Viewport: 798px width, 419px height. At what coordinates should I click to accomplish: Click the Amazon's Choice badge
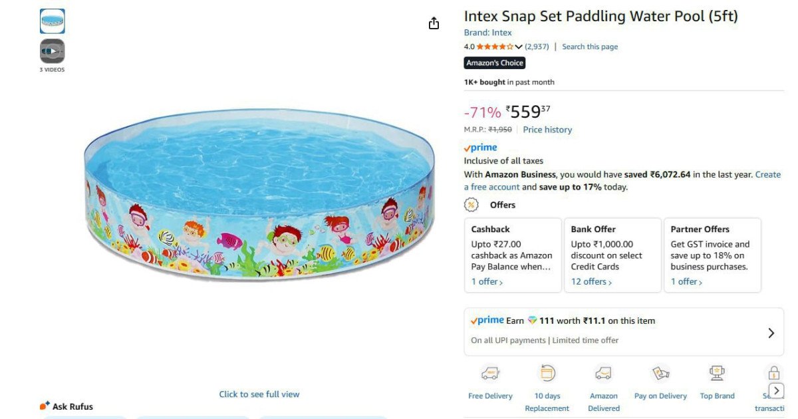[495, 63]
